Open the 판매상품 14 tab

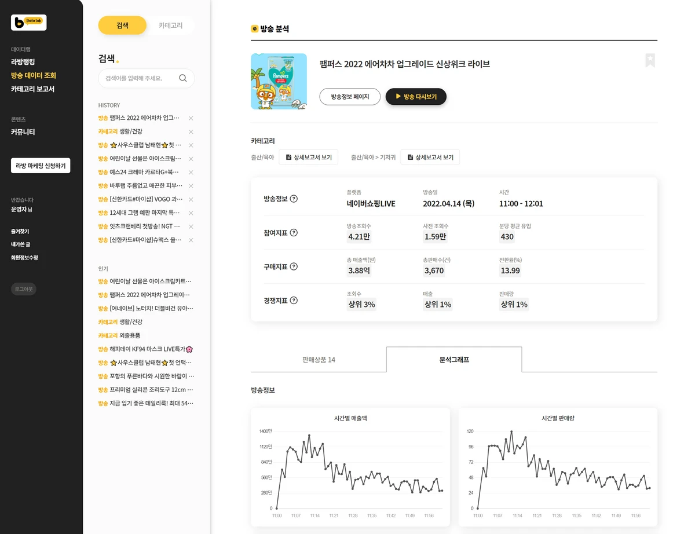(319, 360)
